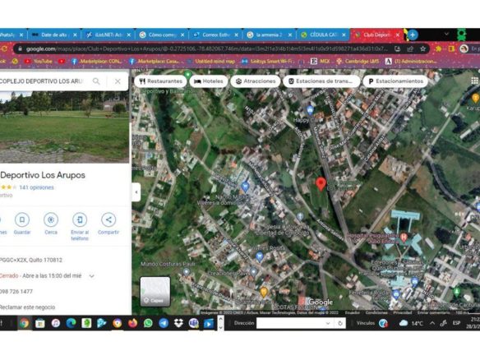Open the 141 opiniones link

point(36,187)
